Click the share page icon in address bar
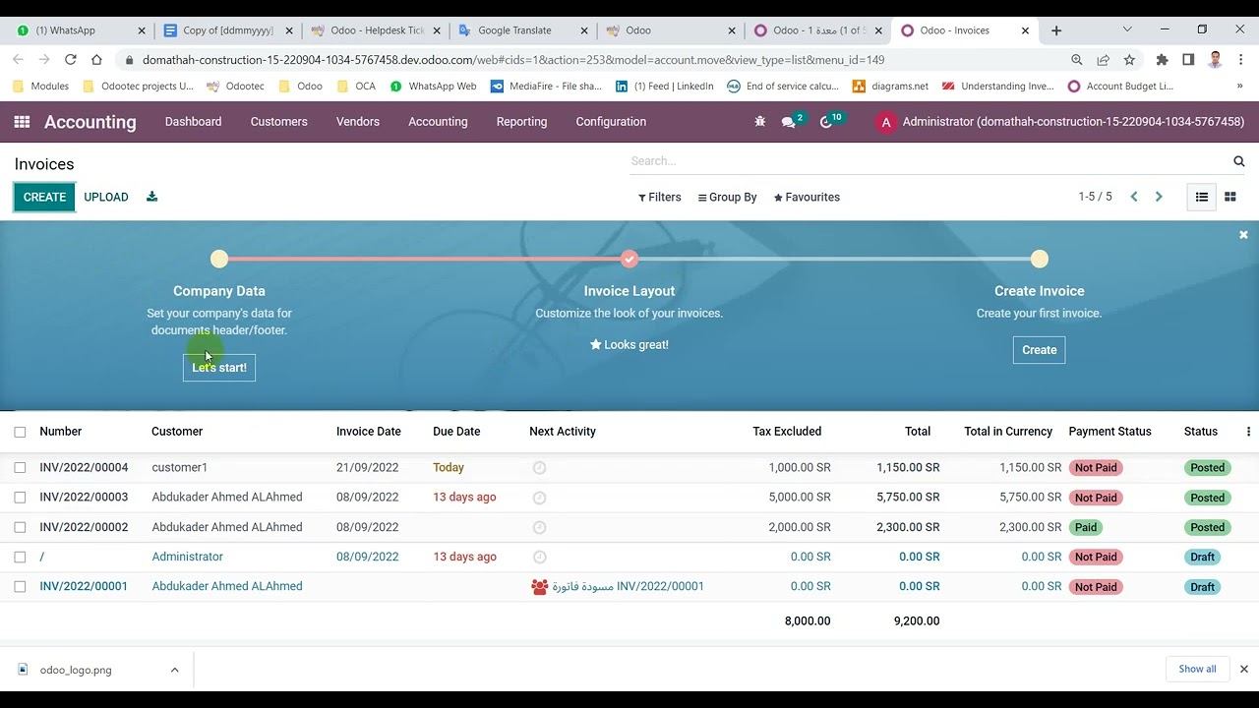1259x708 pixels. point(1104,60)
